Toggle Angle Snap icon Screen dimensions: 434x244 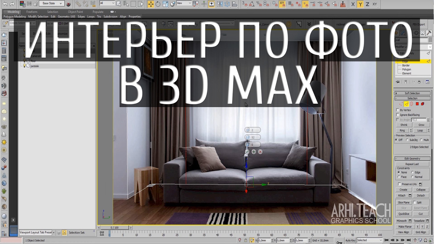point(252,4)
